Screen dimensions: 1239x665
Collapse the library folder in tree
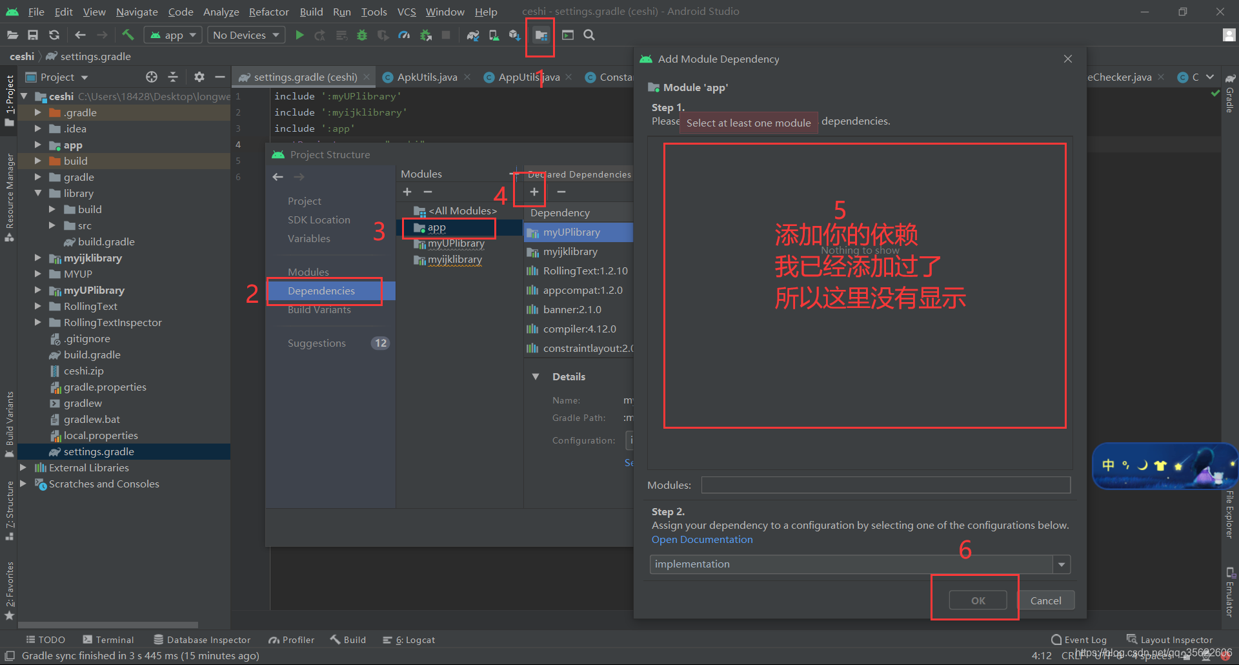38,193
